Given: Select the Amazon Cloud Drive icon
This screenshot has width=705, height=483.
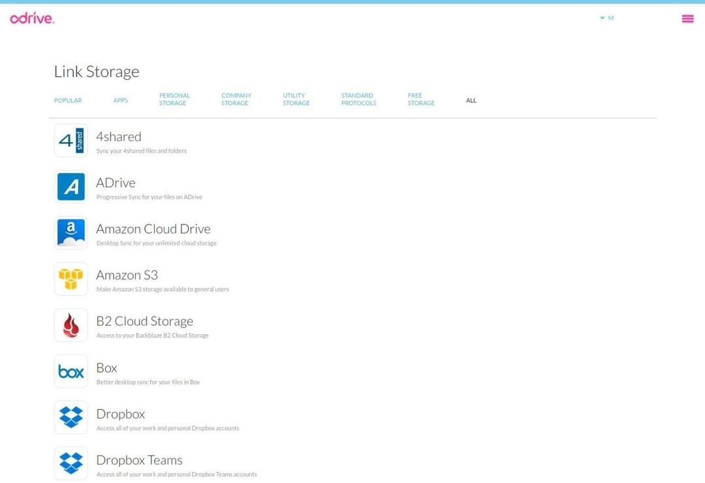Looking at the screenshot, I should 71,232.
